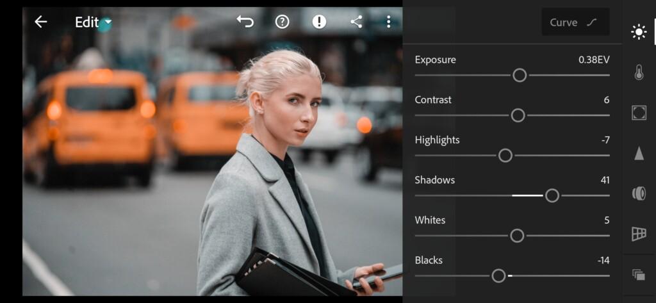Open the tone Curve editor
The width and height of the screenshot is (656, 303).
click(x=575, y=22)
